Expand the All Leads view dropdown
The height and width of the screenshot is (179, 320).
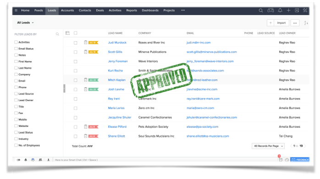coord(25,22)
